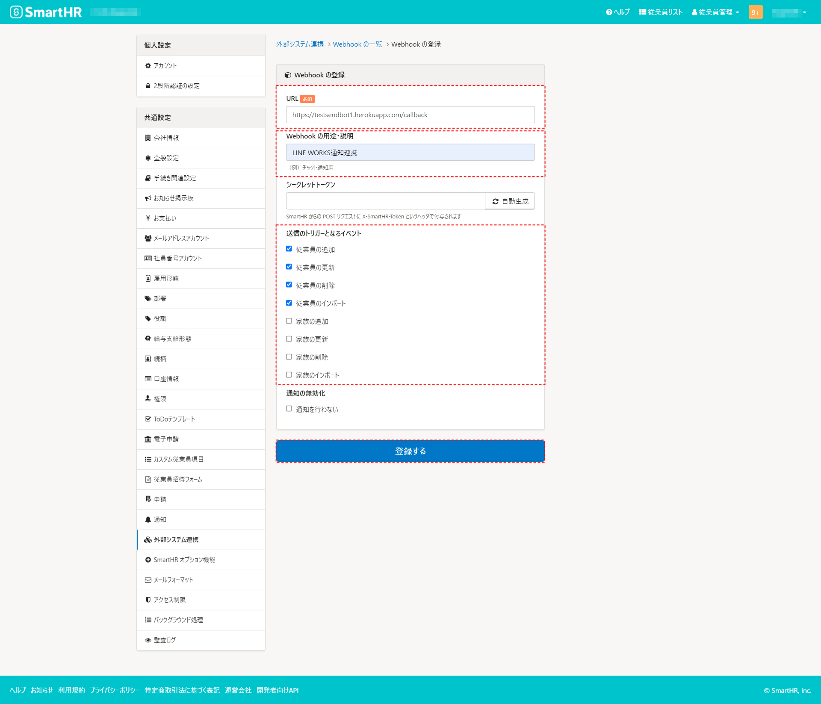Check 通知を行わない under 通知の無効化
This screenshot has width=821, height=704.
tap(289, 408)
